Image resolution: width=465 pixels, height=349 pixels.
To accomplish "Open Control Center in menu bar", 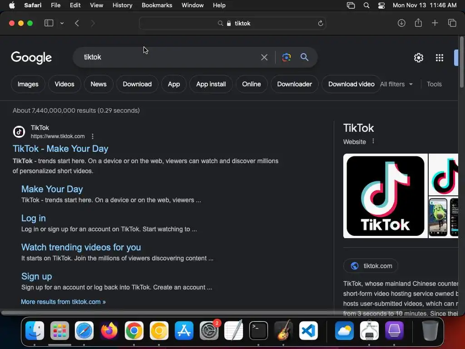I will point(381,5).
